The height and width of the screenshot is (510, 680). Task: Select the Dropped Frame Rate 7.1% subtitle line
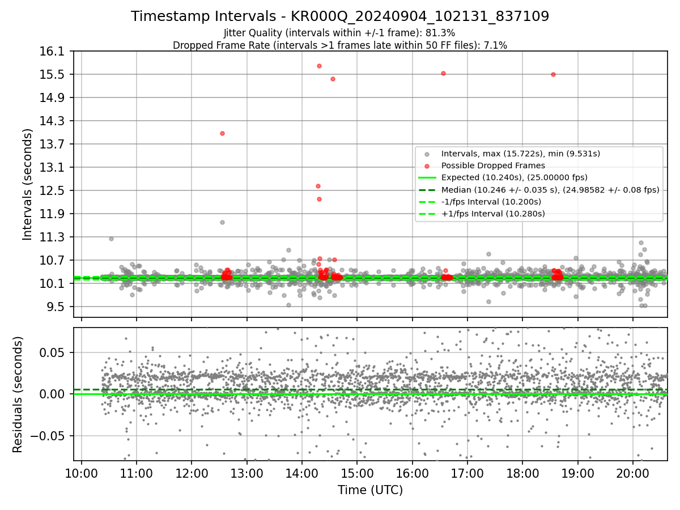340,45
